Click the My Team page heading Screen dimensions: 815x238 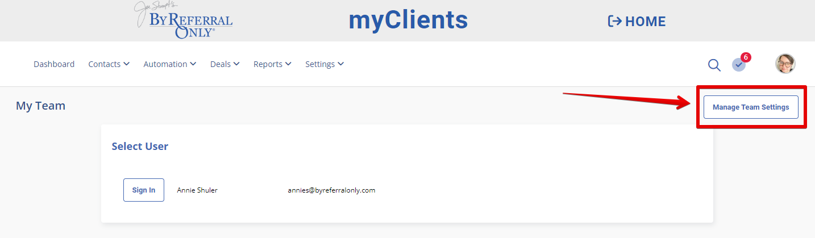coord(40,106)
